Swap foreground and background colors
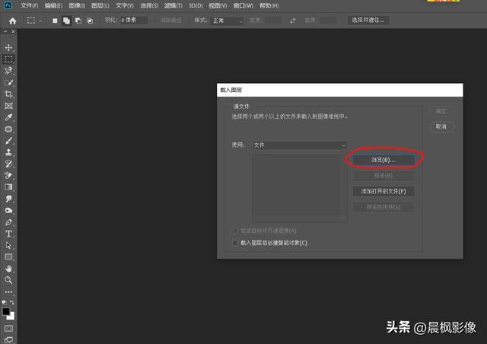Viewport: 487px width, 344px height. [12, 302]
